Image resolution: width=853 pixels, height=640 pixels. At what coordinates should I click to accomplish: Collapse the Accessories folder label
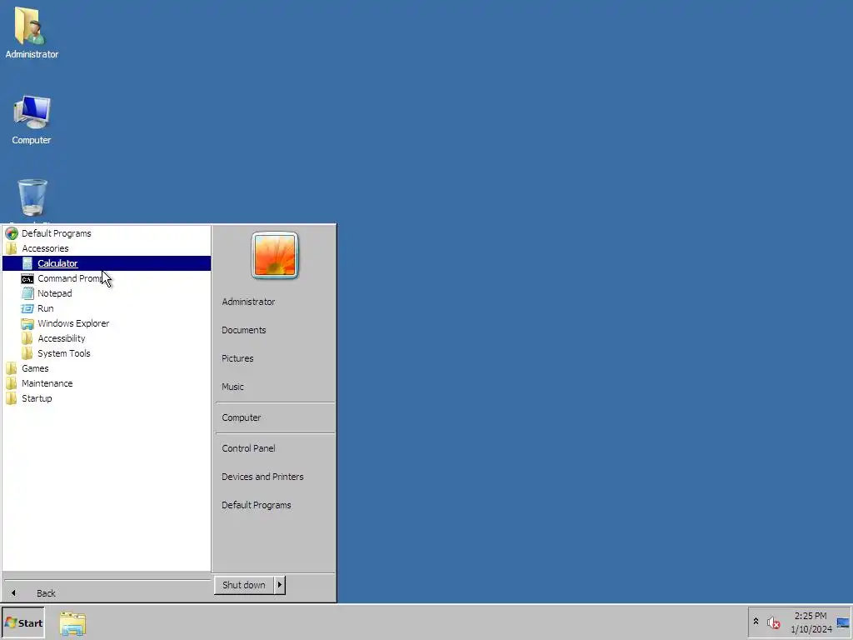(45, 248)
